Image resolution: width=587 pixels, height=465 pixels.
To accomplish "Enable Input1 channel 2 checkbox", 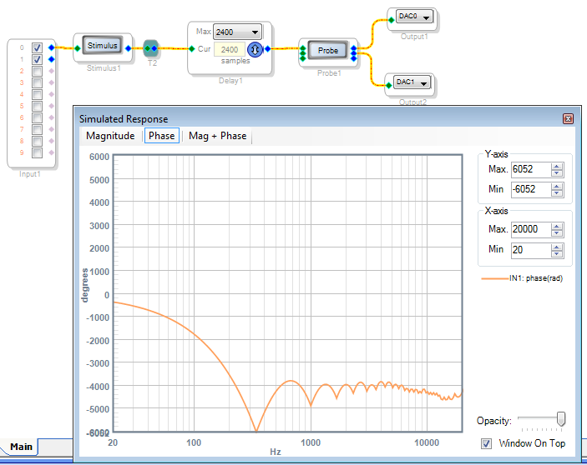I will pyautogui.click(x=37, y=72).
